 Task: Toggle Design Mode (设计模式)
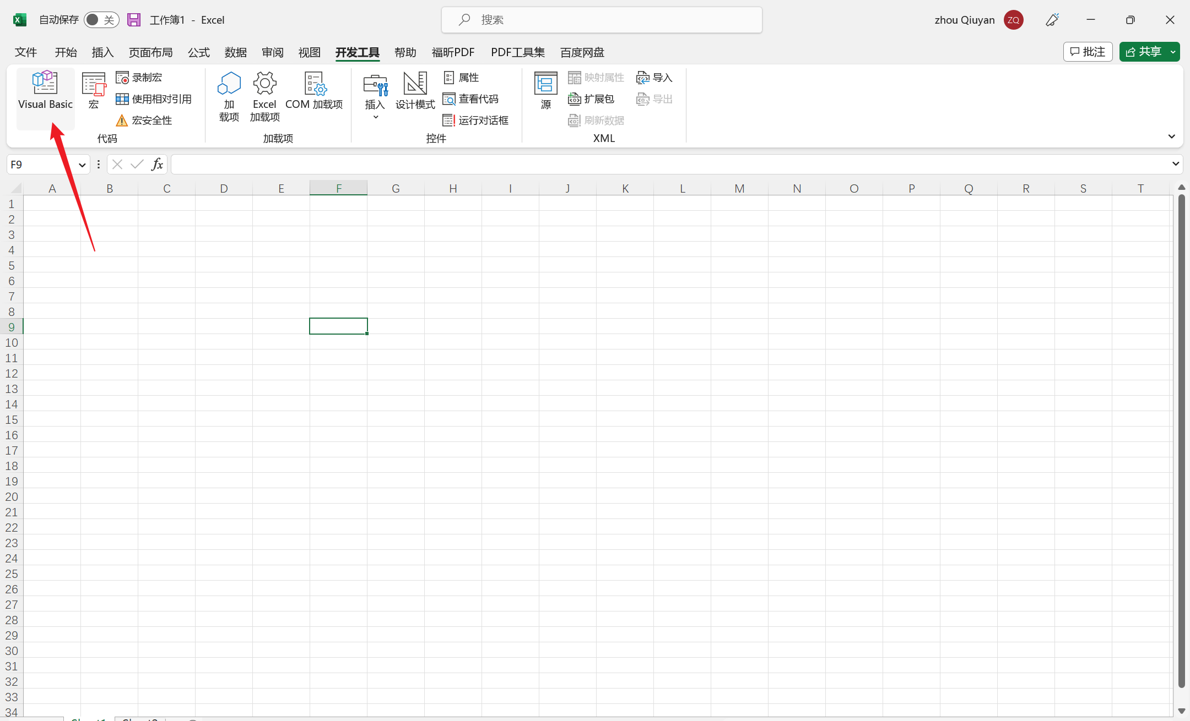point(415,91)
